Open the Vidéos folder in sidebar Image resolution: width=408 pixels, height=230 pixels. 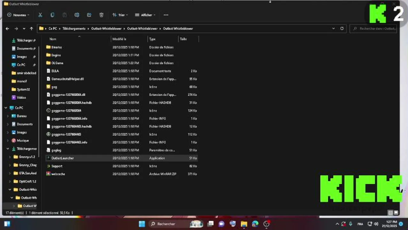pyautogui.click(x=21, y=97)
